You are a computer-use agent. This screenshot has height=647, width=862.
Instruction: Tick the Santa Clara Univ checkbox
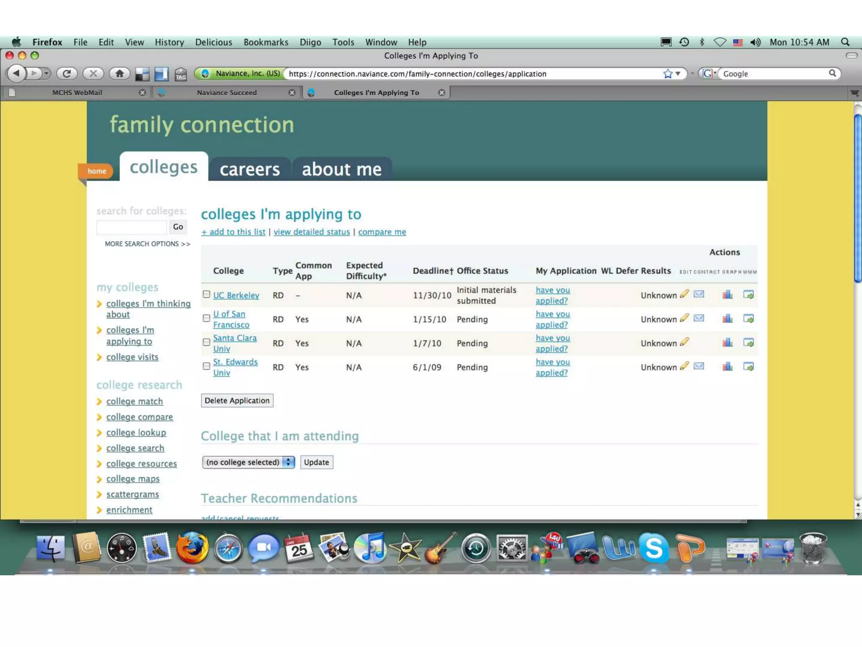click(206, 342)
